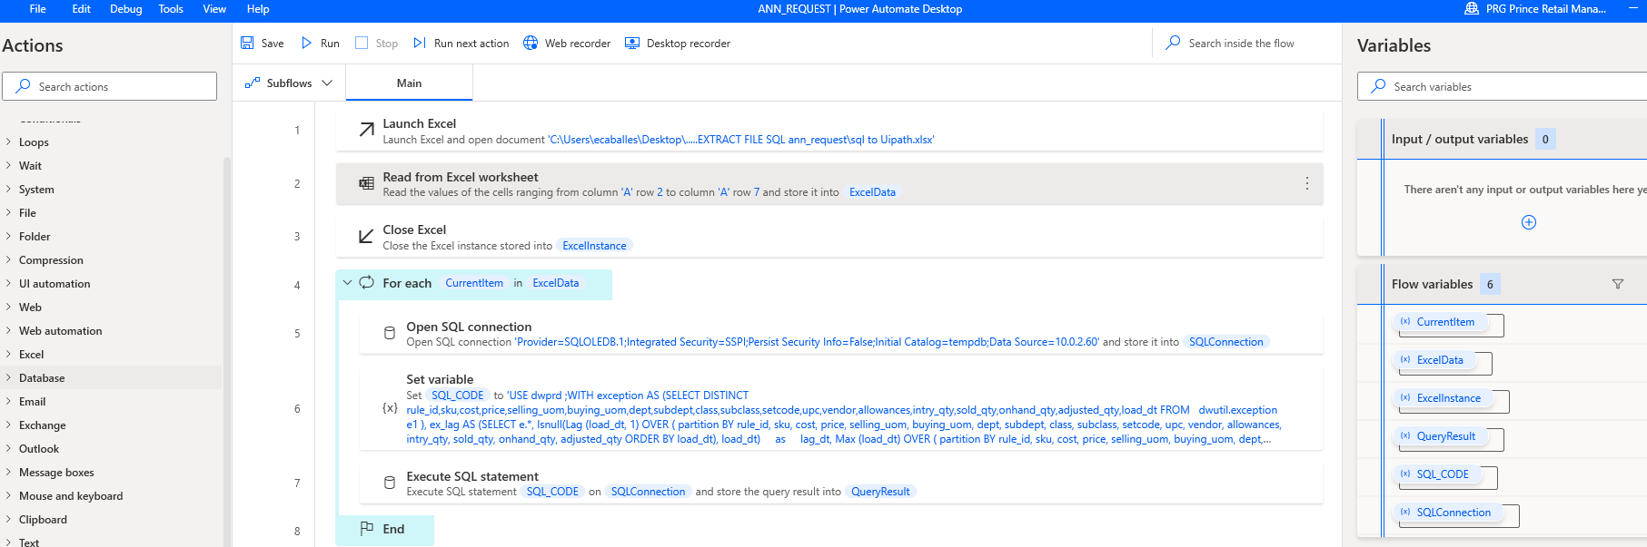Click the Run next action icon

[x=419, y=43]
